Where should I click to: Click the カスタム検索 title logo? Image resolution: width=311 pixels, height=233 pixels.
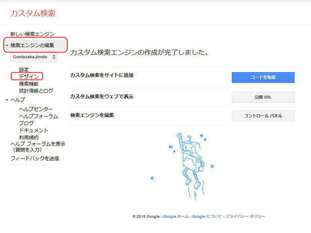pos(33,13)
